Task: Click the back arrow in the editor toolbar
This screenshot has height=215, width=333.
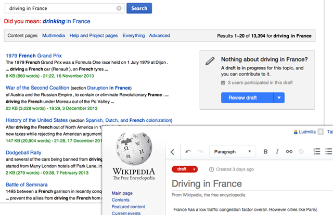Action: pos(172,152)
